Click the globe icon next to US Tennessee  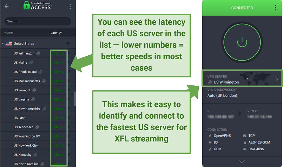(x=37, y=127)
